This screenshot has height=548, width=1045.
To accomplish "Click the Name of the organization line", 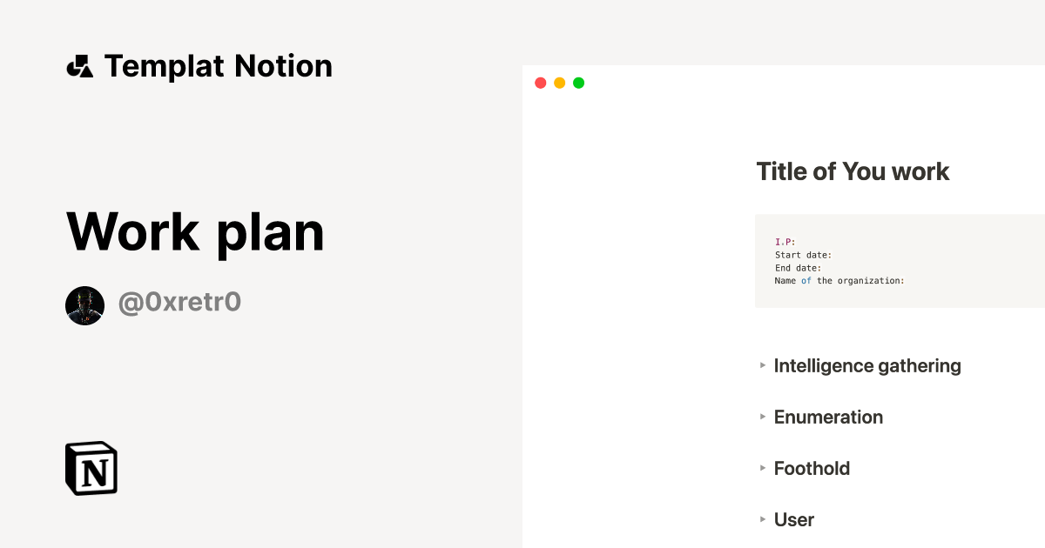I will [x=840, y=280].
